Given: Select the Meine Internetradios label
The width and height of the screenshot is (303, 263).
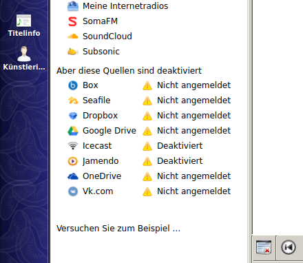Looking at the screenshot, I should tap(125, 6).
